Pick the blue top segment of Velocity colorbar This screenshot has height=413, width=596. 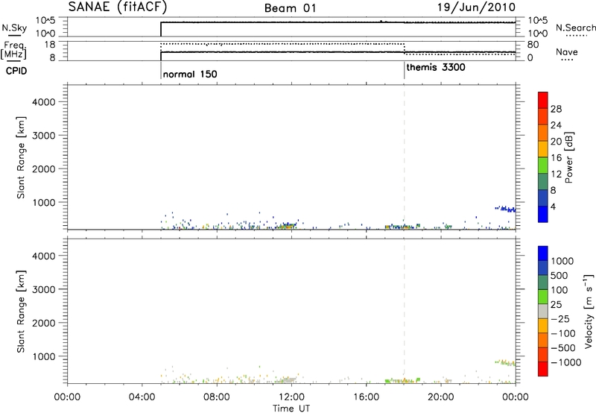(x=543, y=253)
